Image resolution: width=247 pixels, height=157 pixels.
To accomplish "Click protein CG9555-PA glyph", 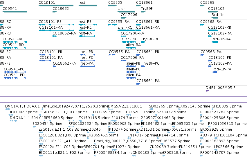I will (112, 55).
